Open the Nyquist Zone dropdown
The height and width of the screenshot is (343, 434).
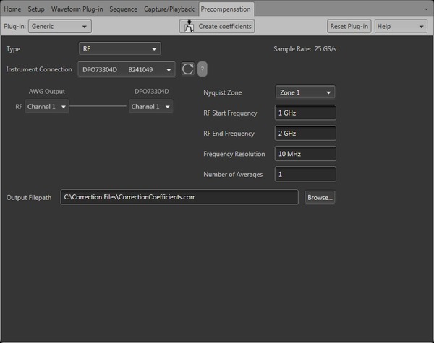pyautogui.click(x=305, y=92)
